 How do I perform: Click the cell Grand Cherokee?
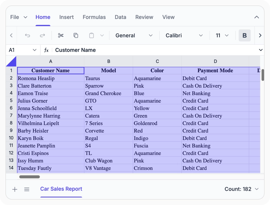(109, 93)
